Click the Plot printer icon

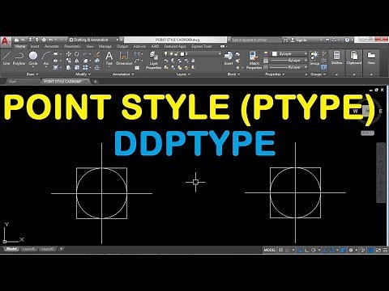(44, 40)
